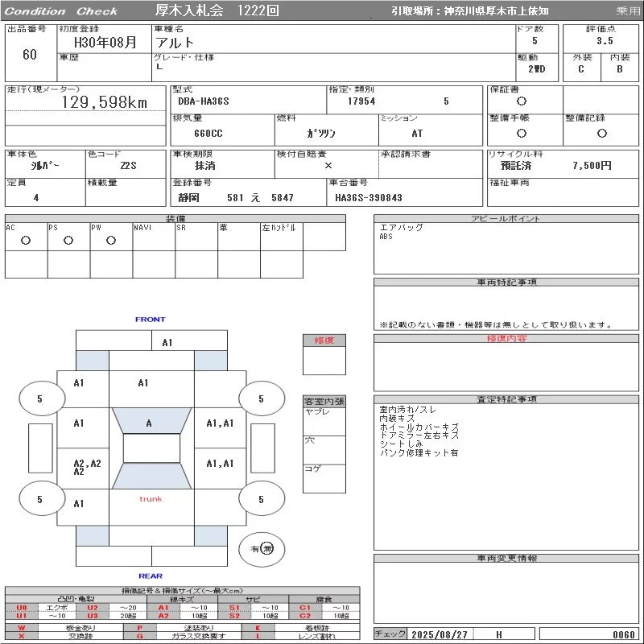Viewport: 644px width, 644px height.
Task: Select the '厚木入札会 1222回' auction heading
Action: [217, 10]
